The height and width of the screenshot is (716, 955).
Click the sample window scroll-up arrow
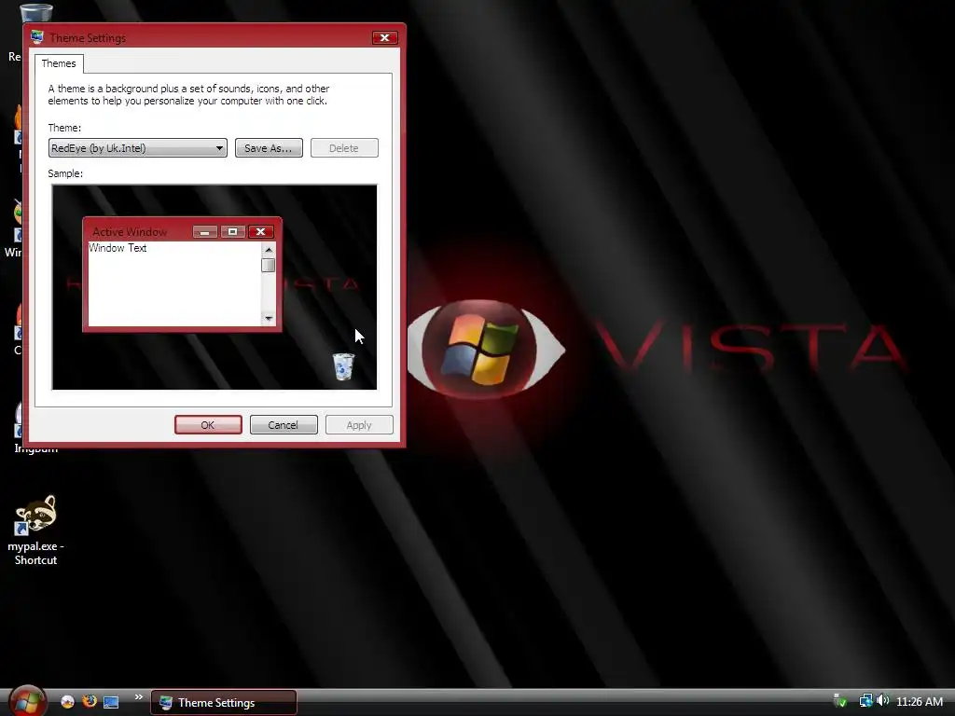tap(269, 250)
